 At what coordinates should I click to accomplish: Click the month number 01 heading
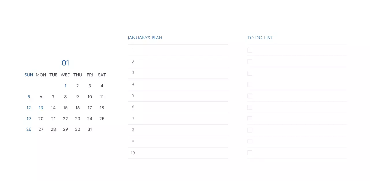(x=65, y=63)
